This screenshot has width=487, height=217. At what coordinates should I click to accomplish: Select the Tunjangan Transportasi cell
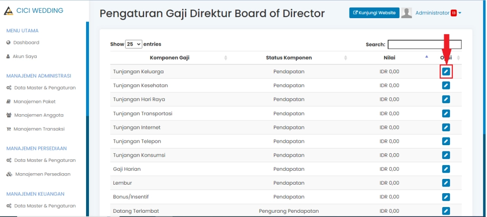coord(143,113)
